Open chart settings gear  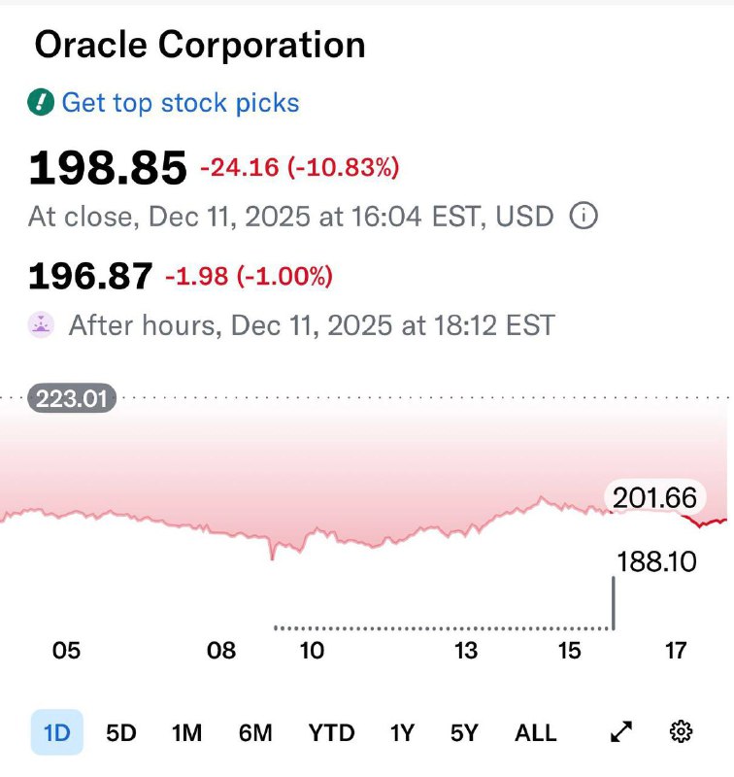pos(681,732)
